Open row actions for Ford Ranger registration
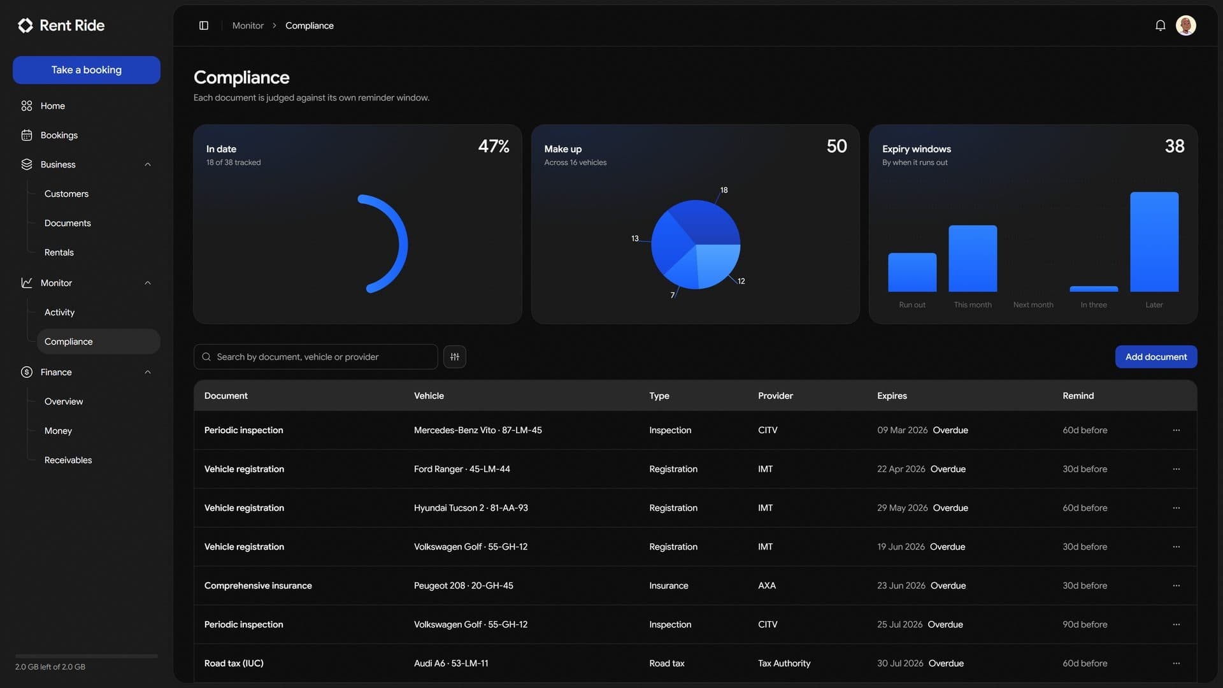Screen dimensions: 1223x688 coord(1176,469)
